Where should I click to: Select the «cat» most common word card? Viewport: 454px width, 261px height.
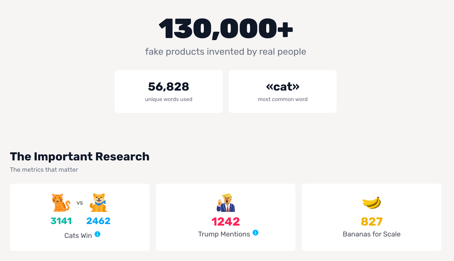coord(282,91)
